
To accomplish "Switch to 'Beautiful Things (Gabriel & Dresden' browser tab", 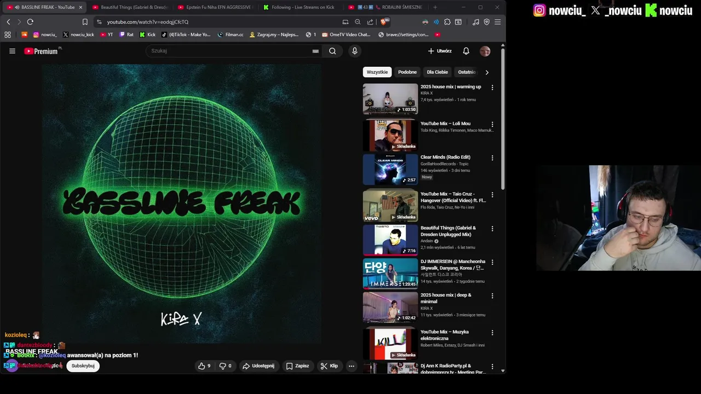I will [x=129, y=7].
